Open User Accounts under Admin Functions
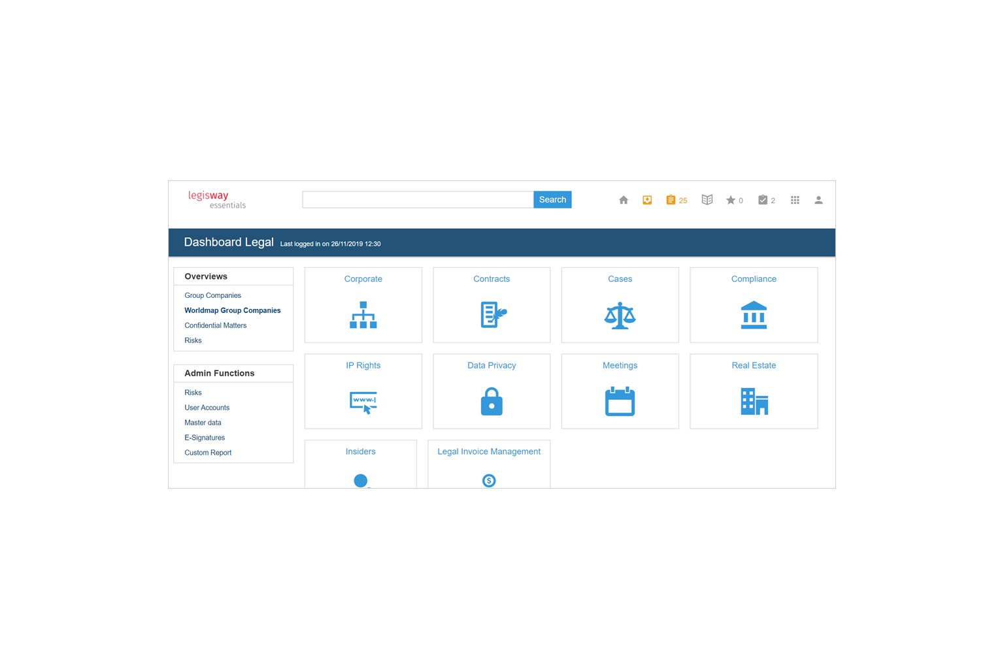1004x669 pixels. point(207,408)
